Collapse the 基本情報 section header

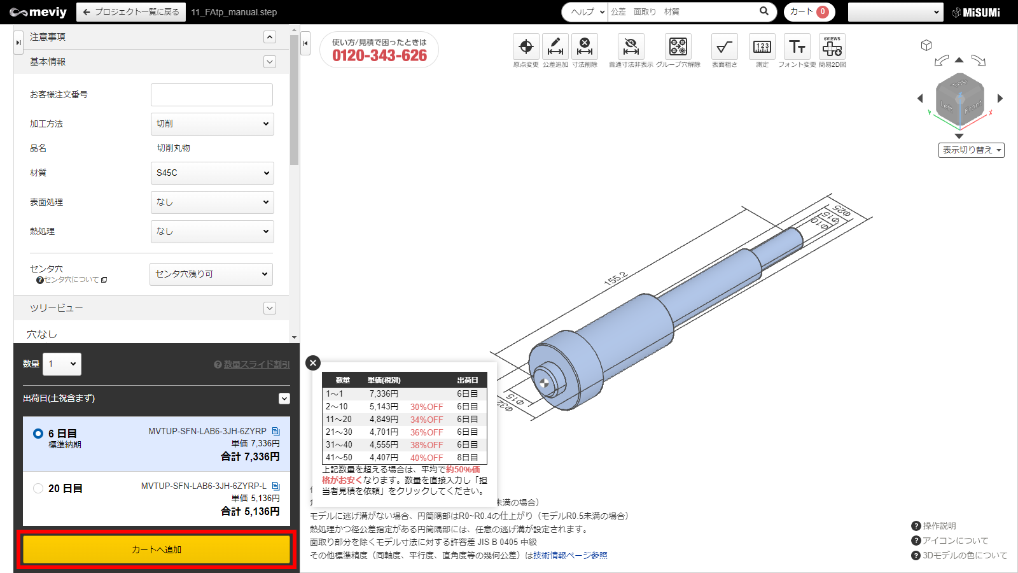tap(270, 62)
